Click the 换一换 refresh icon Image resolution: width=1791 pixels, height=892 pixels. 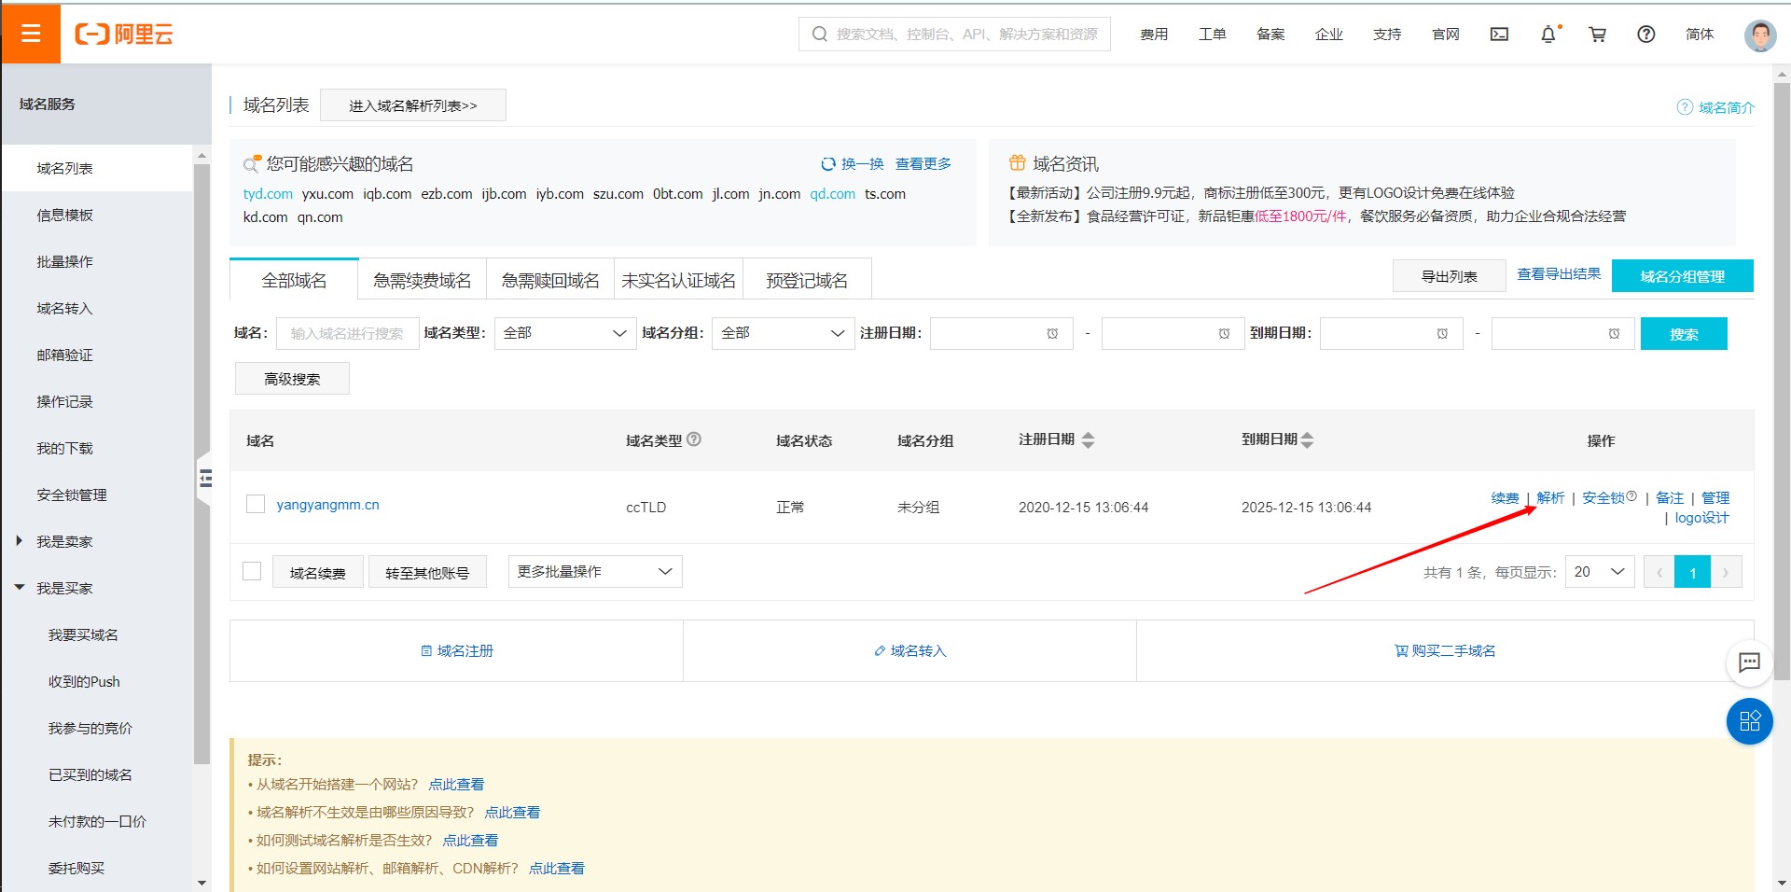[827, 164]
